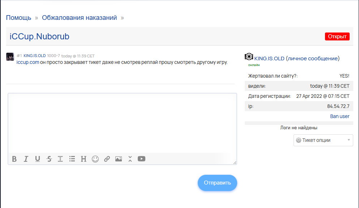Go to Помощь breadcrumb

[x=18, y=18]
